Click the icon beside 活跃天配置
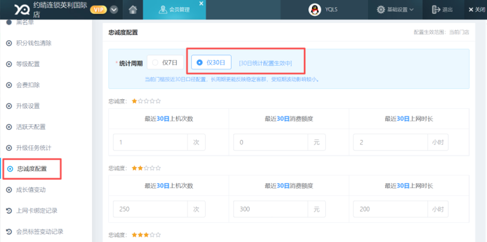487x242 pixels. pos(9,127)
